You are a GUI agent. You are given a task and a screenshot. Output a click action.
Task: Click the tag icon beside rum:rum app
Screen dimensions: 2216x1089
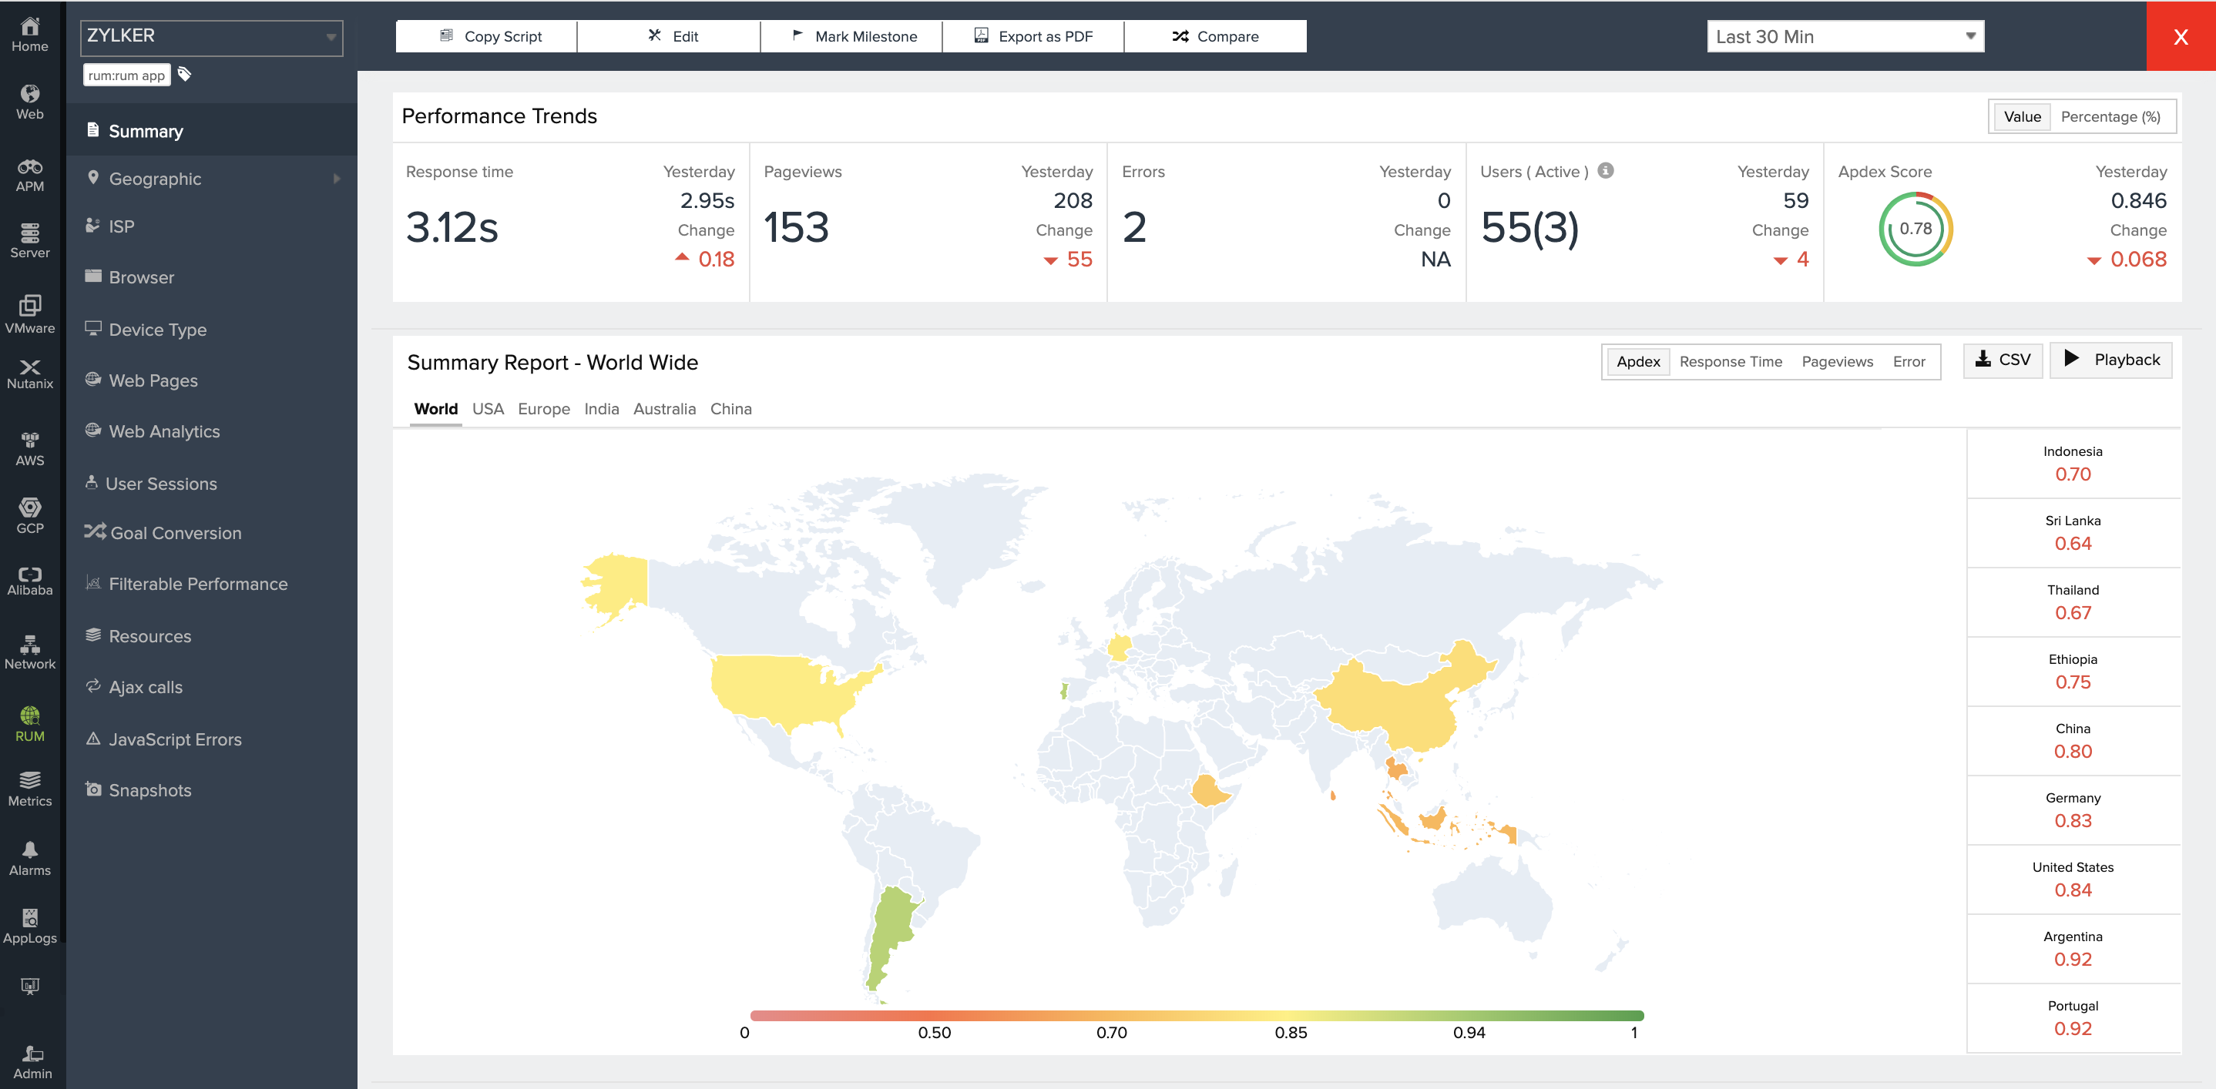tap(184, 74)
